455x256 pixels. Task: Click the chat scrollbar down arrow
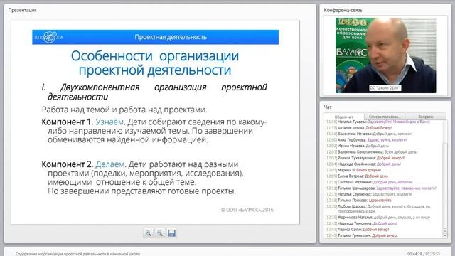(446, 236)
